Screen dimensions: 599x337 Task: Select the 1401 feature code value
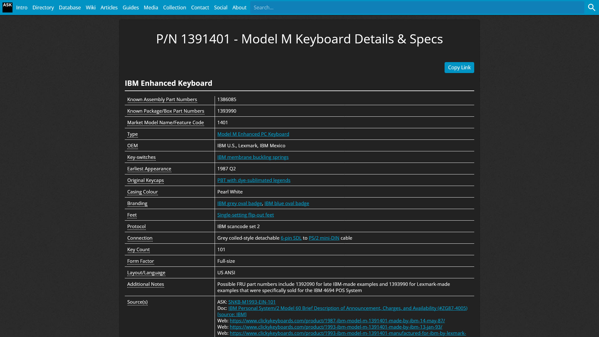(223, 122)
